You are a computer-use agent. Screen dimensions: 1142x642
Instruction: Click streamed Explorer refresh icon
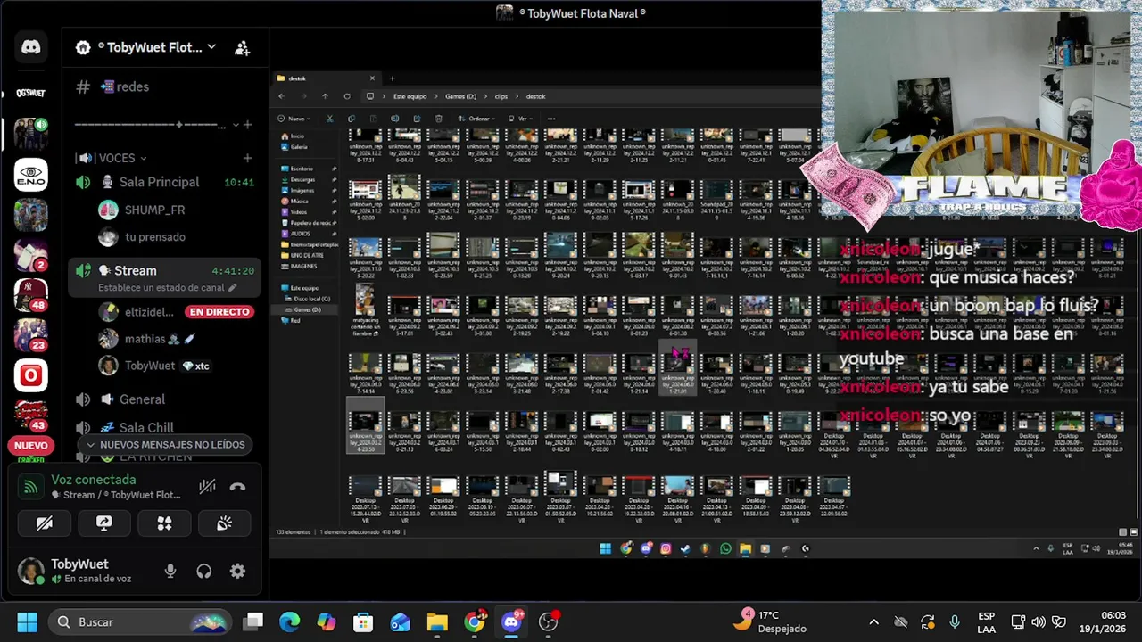[x=347, y=96]
